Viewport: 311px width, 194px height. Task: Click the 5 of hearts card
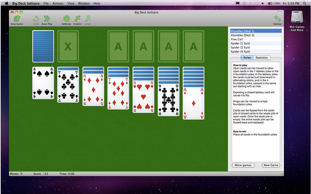(143, 97)
